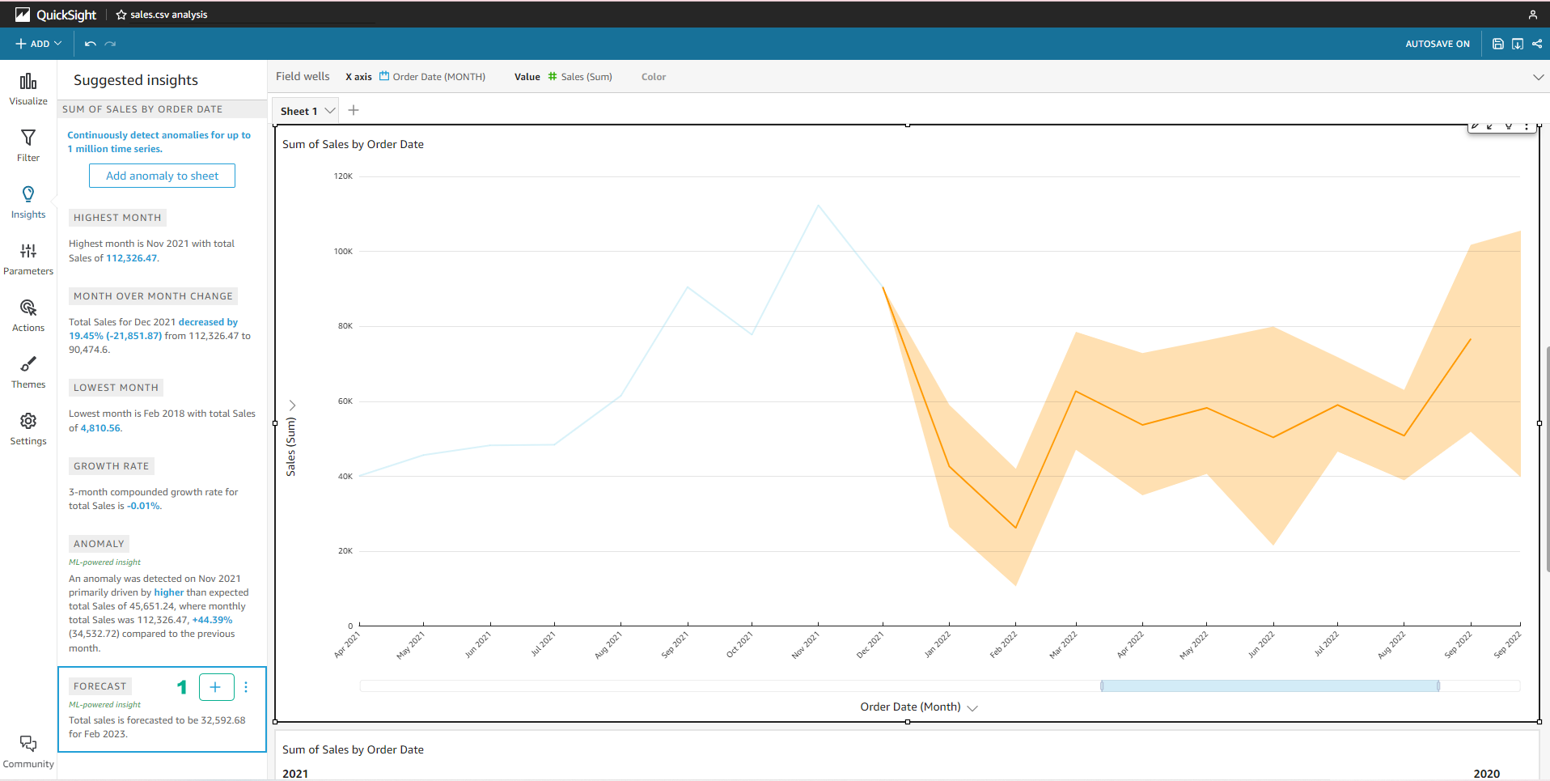Click the export/download icon in the toolbar
This screenshot has width=1550, height=781.
(x=1518, y=44)
